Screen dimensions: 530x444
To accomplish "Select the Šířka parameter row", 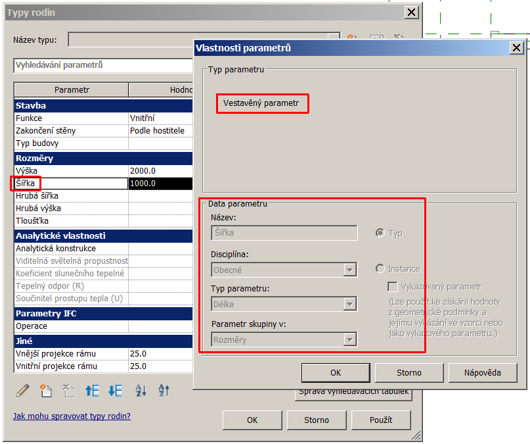I will pos(71,184).
